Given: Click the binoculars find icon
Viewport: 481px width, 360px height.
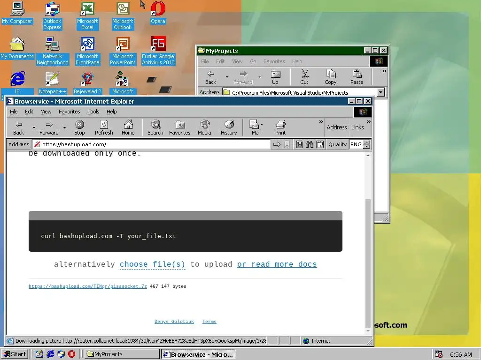Looking at the screenshot, I should click(309, 144).
